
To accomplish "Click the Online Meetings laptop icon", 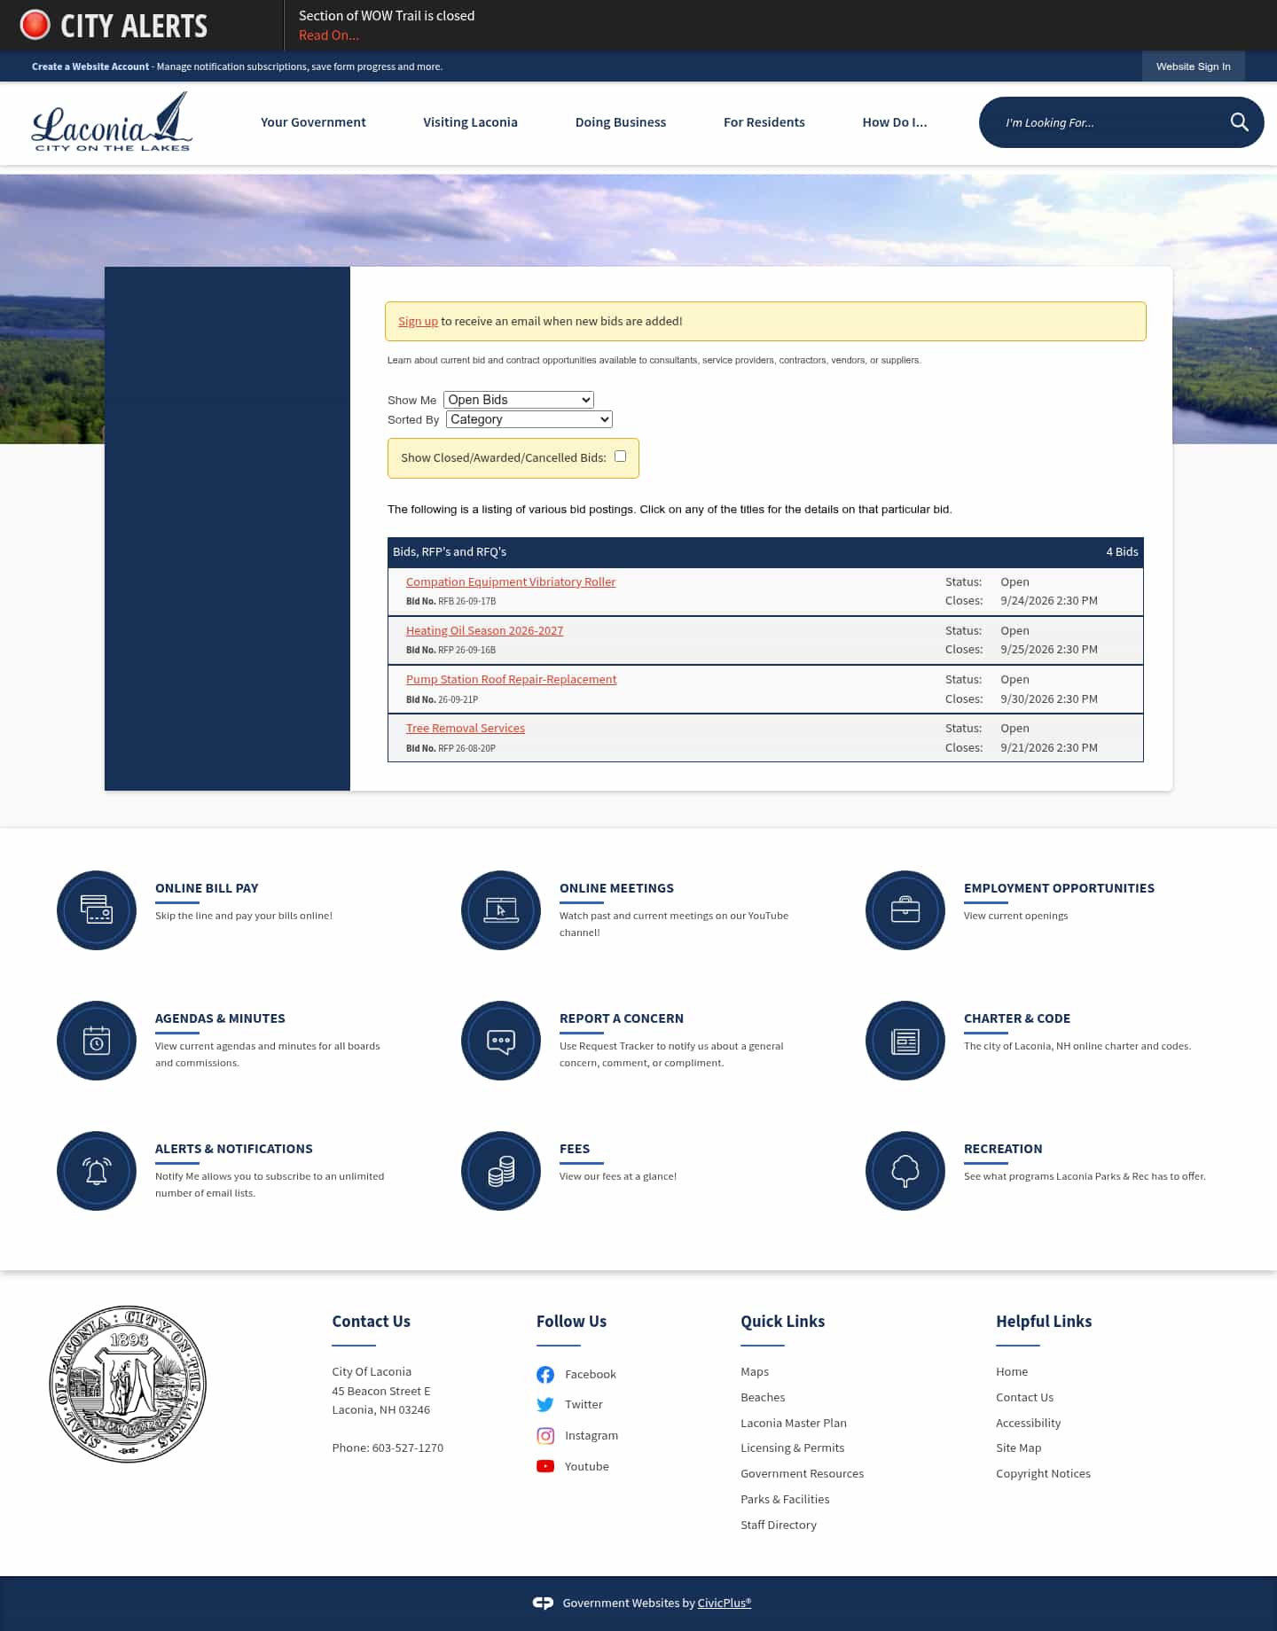I will tap(501, 910).
